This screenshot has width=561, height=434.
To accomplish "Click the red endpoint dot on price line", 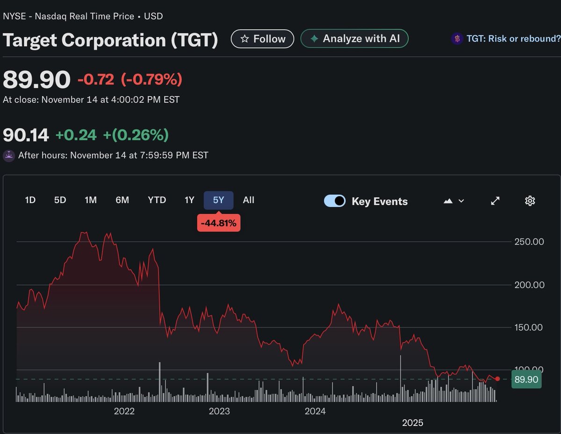I will pos(497,379).
